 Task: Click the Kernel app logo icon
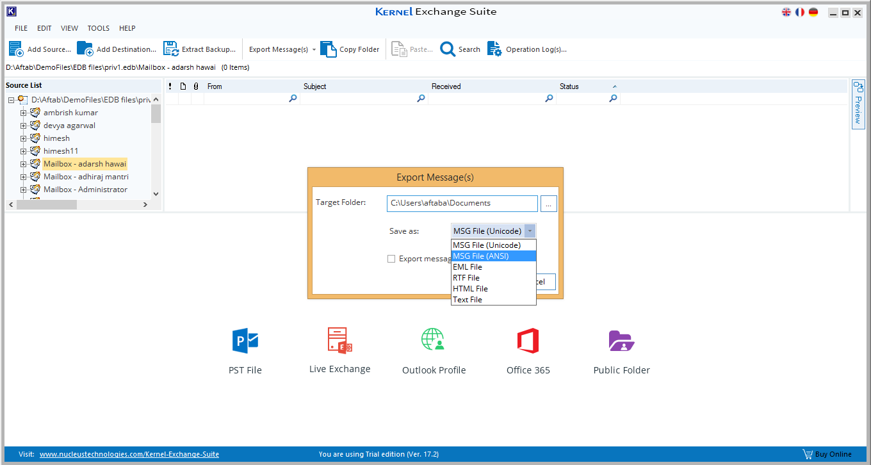(11, 12)
